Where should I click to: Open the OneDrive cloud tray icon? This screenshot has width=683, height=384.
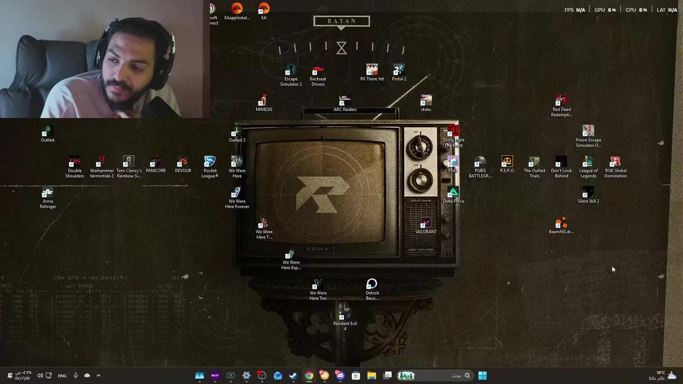point(87,375)
